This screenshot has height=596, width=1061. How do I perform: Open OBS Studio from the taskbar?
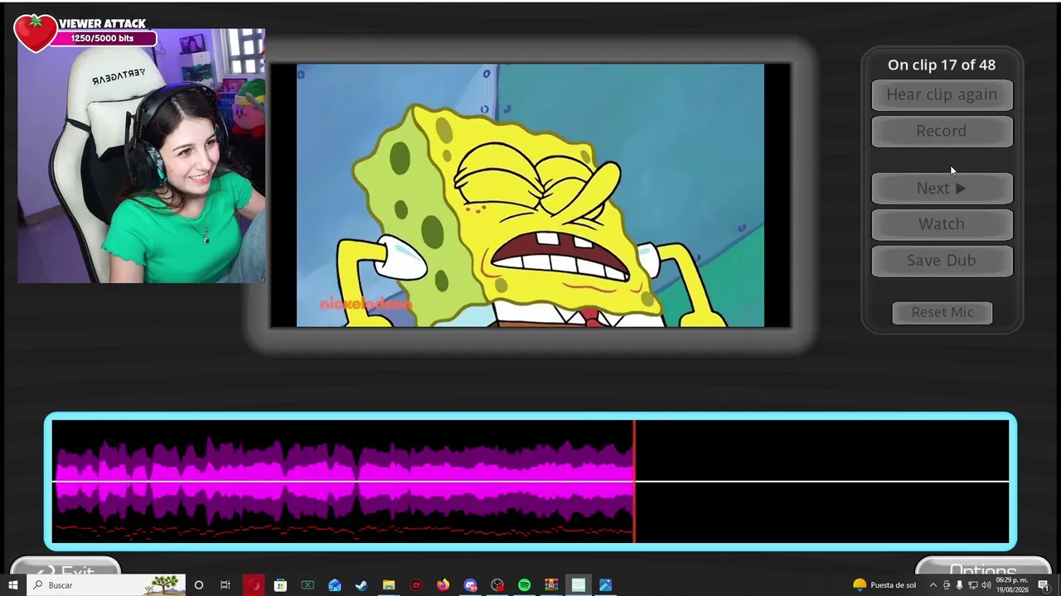[x=497, y=585]
